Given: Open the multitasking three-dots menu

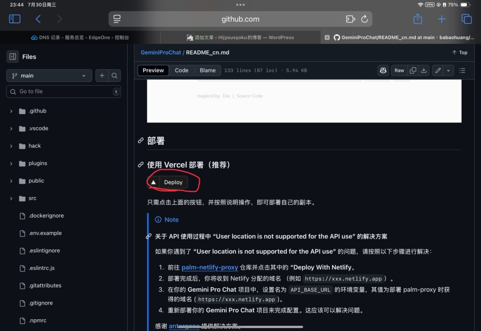Looking at the screenshot, I should pos(240,5).
